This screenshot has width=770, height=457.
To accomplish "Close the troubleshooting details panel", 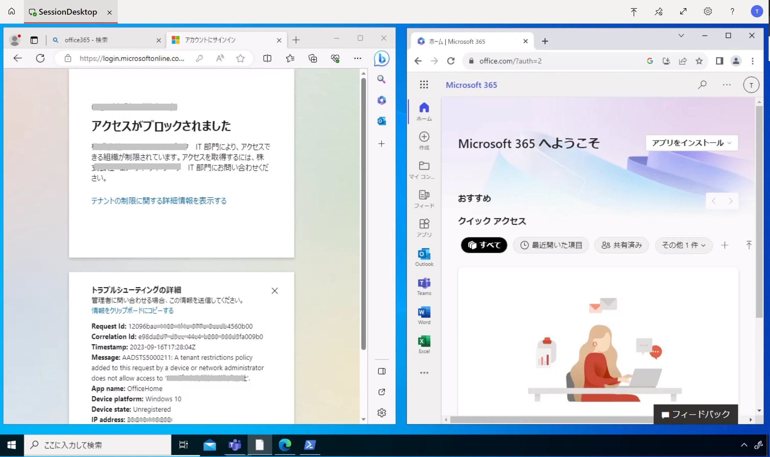I will coord(275,291).
